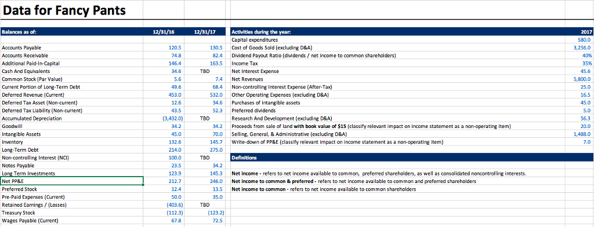Select Wages Payable value 72.5
This screenshot has height=227, width=594.
click(x=205, y=221)
